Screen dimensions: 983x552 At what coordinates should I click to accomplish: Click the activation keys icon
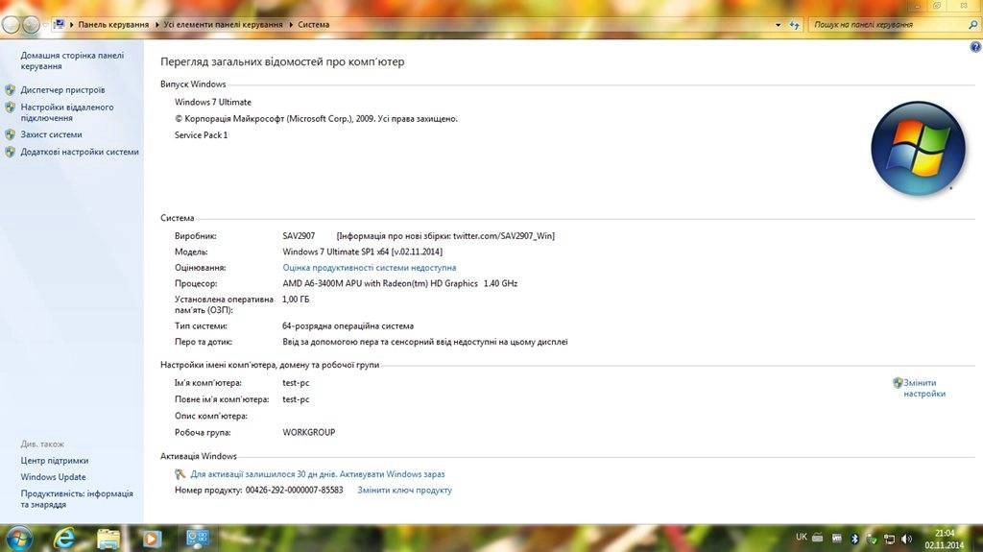(180, 474)
